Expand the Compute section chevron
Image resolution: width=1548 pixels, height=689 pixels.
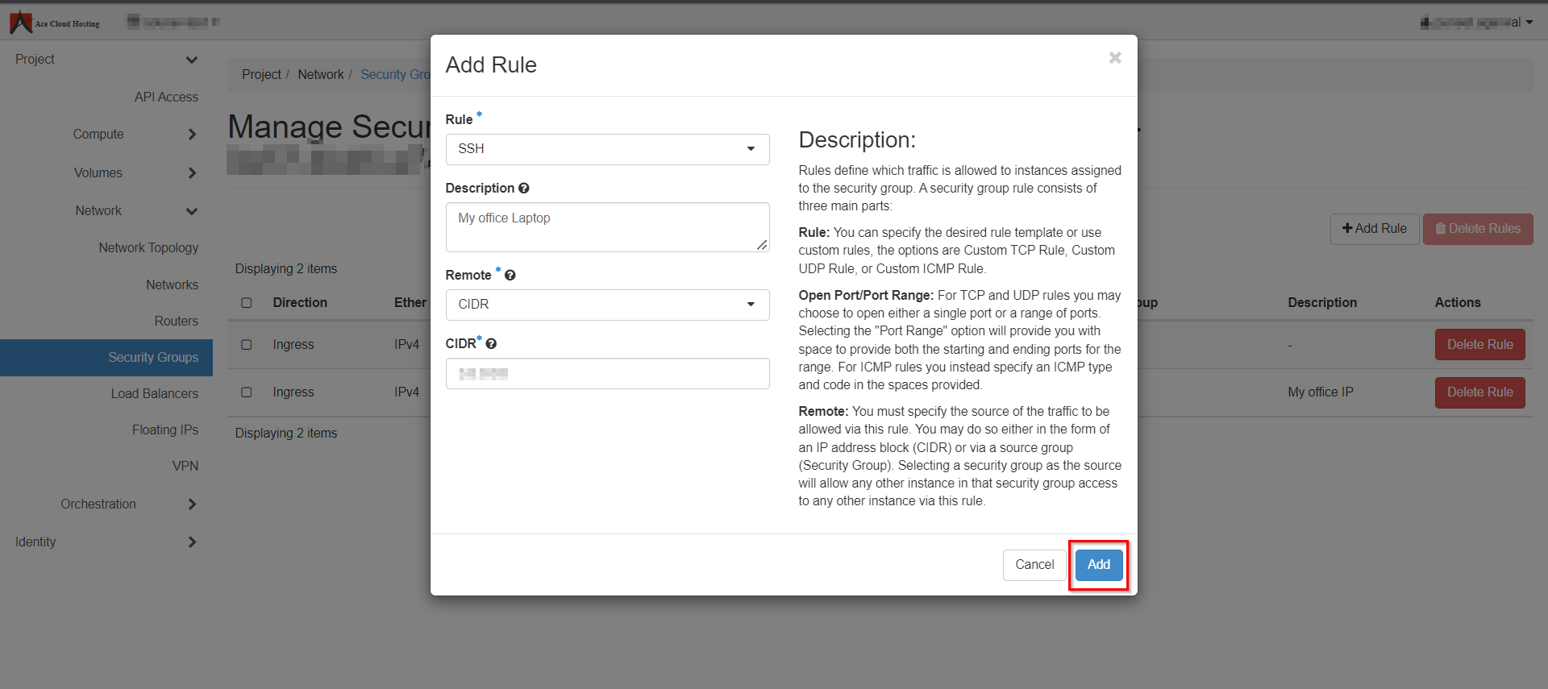tap(192, 135)
